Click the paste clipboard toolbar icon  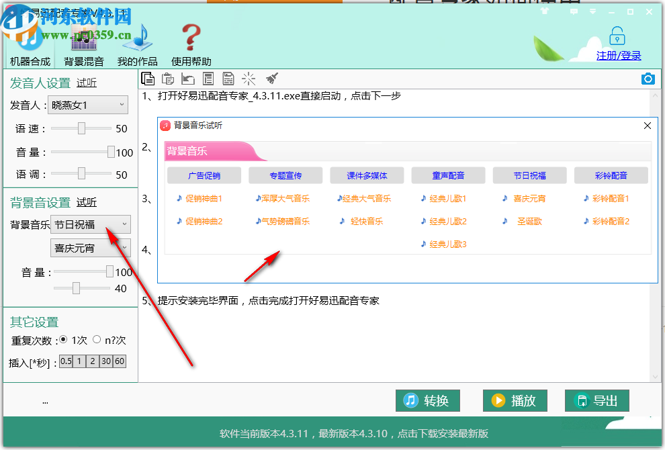[168, 79]
